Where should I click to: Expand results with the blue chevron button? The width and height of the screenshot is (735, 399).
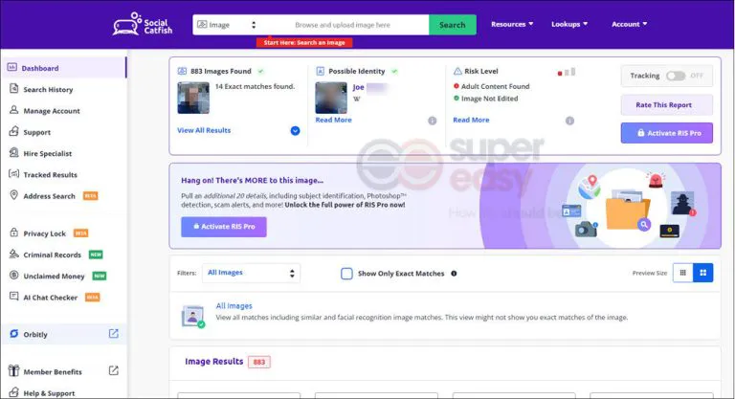[295, 130]
